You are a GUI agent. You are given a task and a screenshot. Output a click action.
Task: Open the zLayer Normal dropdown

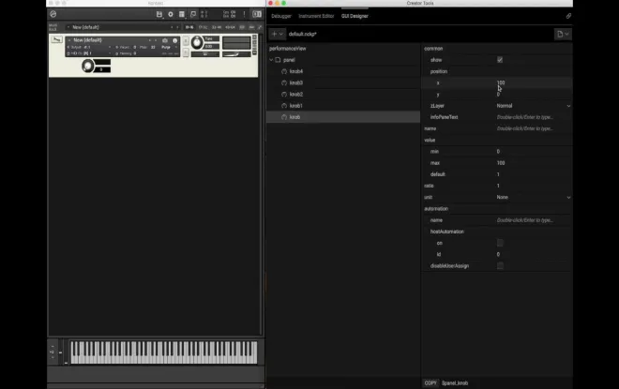(533, 106)
